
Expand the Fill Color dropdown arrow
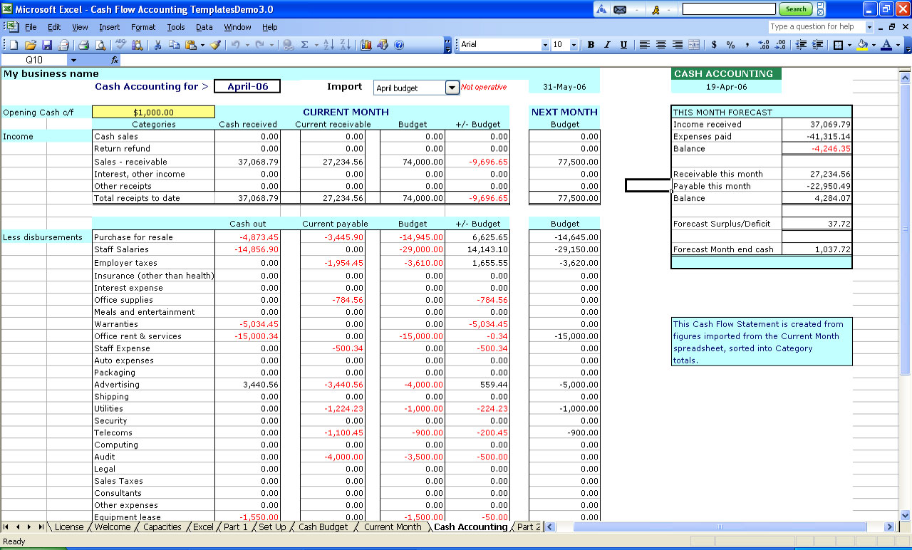coord(874,45)
